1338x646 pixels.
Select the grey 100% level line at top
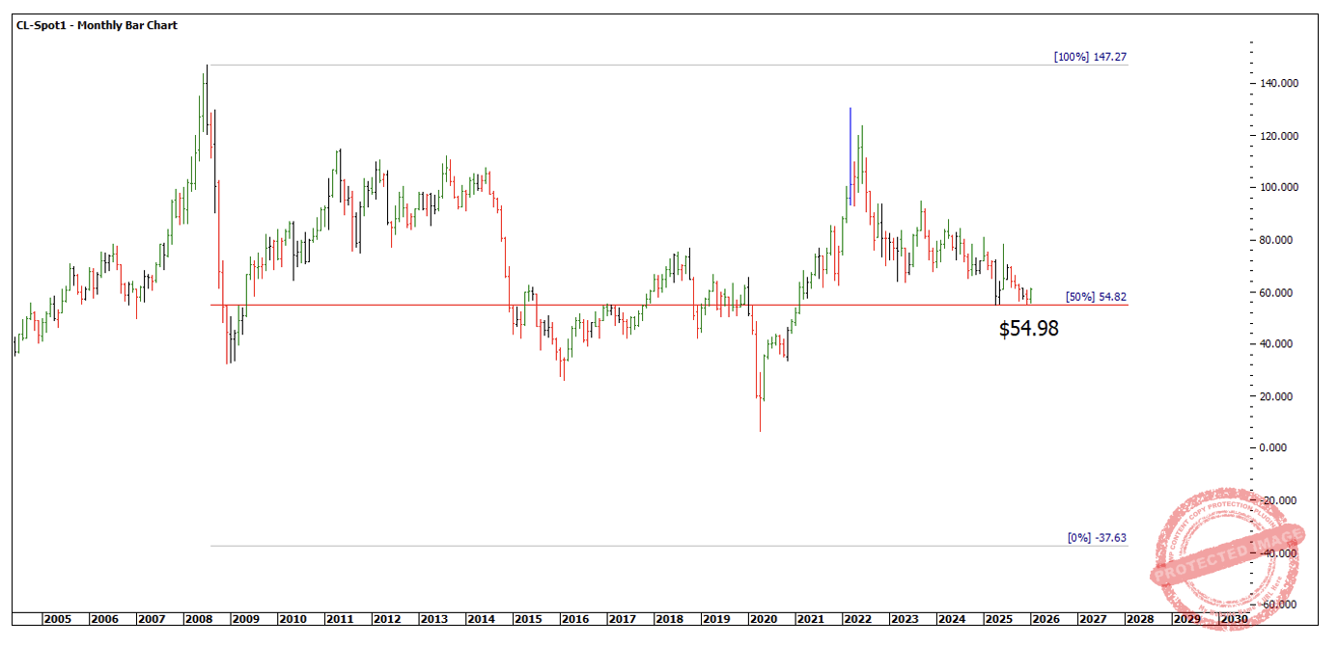627,66
